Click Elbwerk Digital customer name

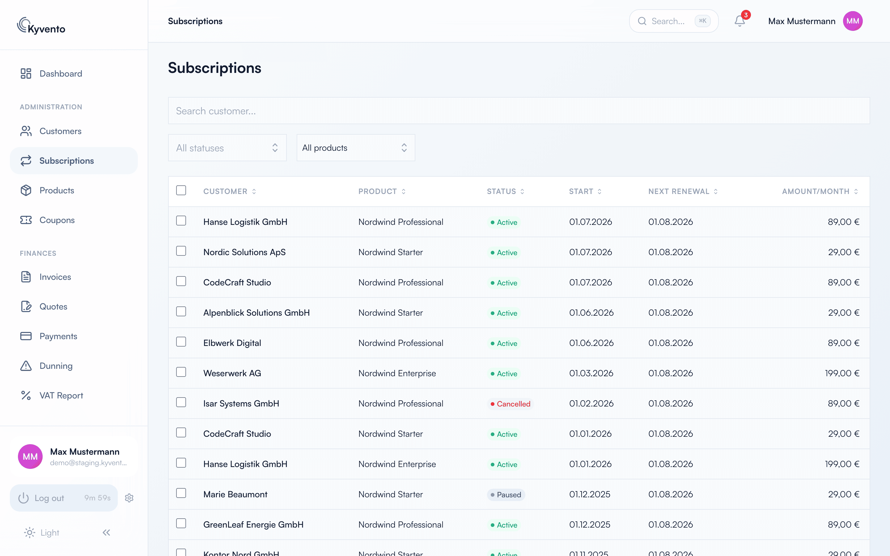(232, 343)
